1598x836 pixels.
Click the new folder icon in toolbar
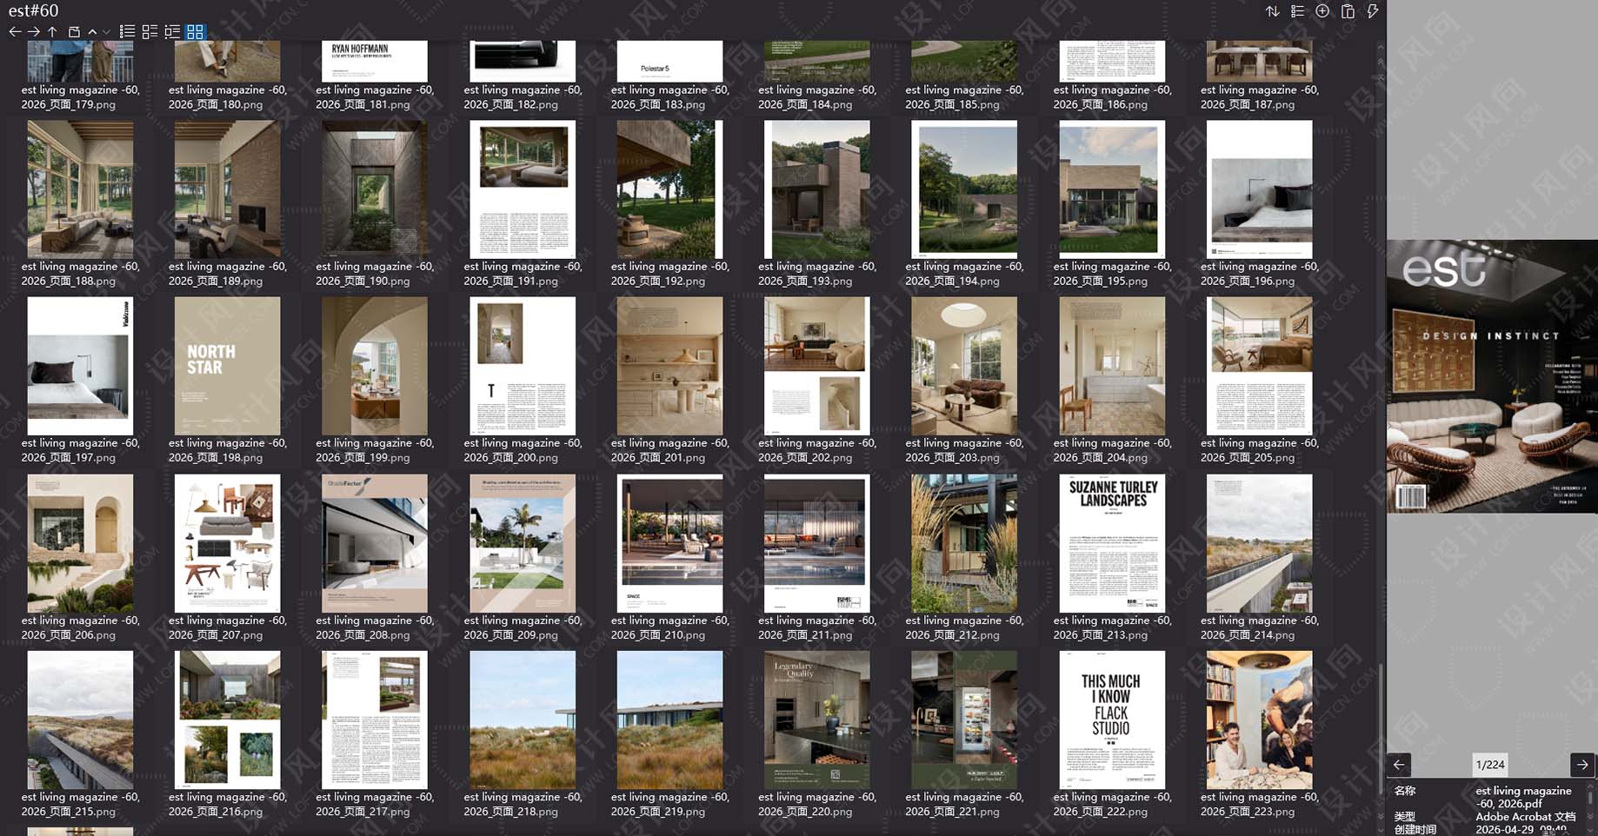coord(74,32)
